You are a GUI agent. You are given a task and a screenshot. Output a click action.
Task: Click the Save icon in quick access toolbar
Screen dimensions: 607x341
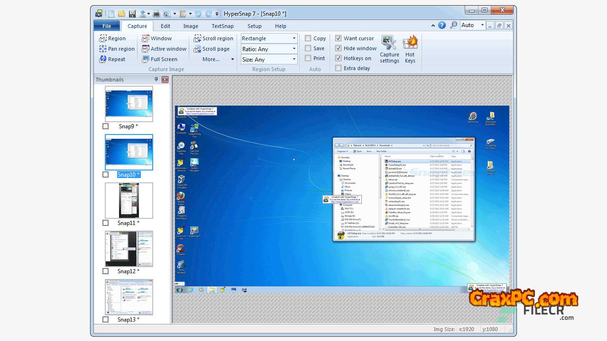[132, 14]
